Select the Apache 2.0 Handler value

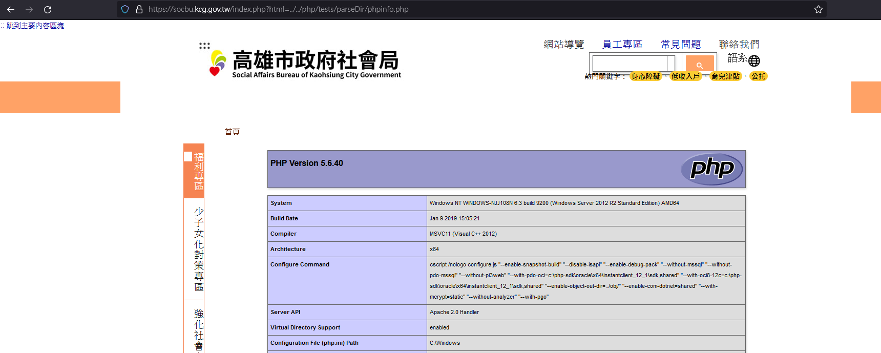tap(454, 312)
